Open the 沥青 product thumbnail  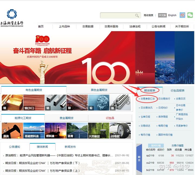point(77,131)
